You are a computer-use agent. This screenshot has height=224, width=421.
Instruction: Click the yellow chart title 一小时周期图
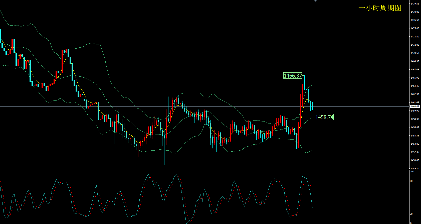click(380, 8)
